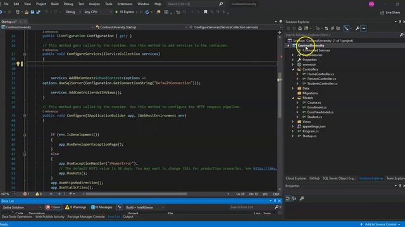Select Program.cs in Solution Explorer
This screenshot has height=227, width=405.
coord(311,131)
